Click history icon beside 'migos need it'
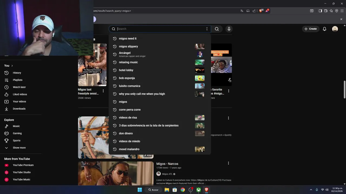The image size is (346, 194). pos(115,39)
